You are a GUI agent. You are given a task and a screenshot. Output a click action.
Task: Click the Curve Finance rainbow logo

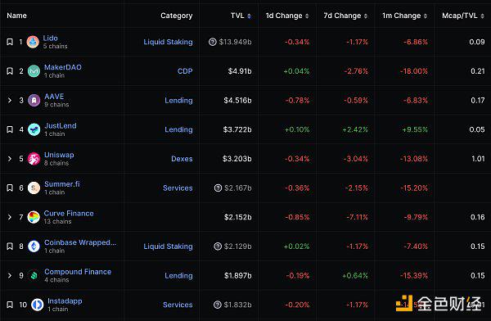[34, 217]
